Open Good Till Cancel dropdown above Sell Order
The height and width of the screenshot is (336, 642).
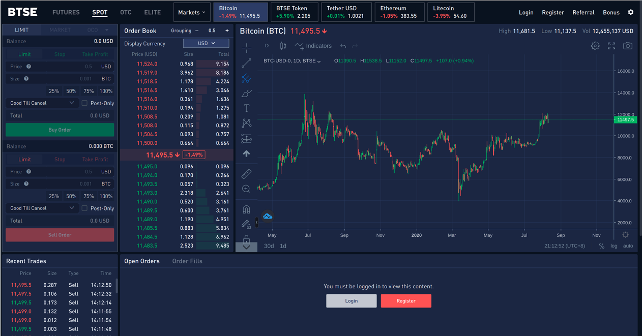[42, 208]
